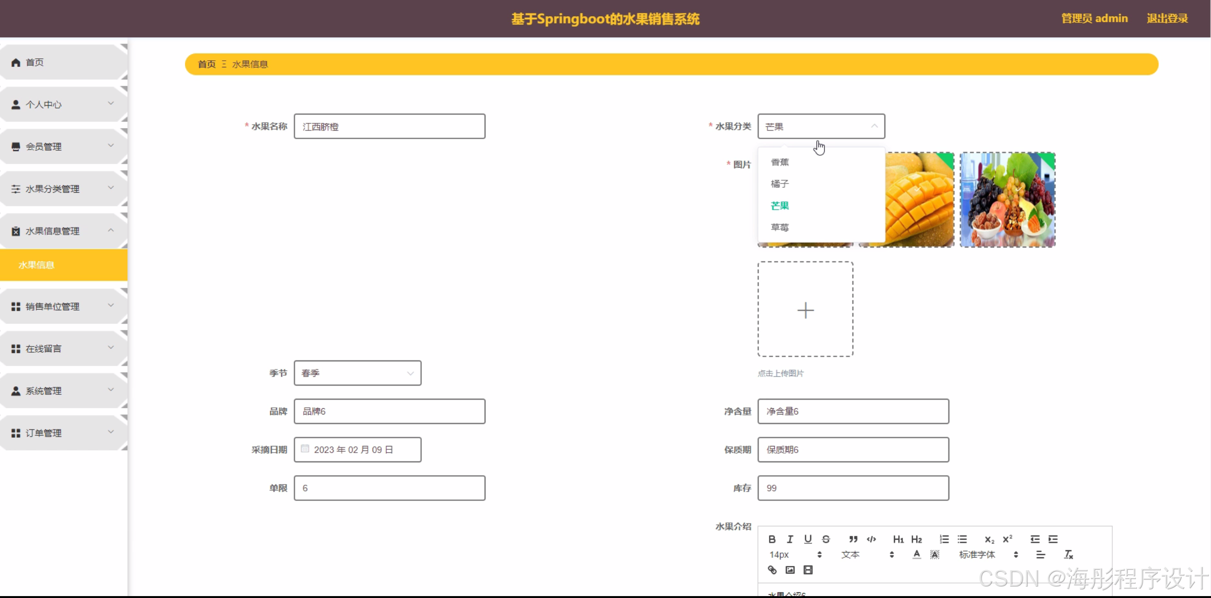
Task: Toggle underline text style
Action: pos(808,539)
